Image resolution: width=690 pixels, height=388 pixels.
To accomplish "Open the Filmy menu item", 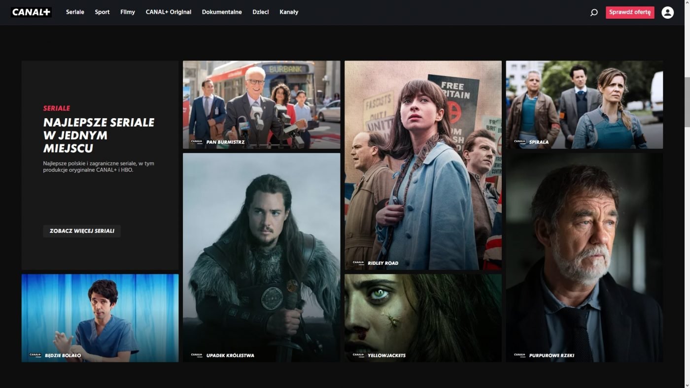I will (128, 12).
